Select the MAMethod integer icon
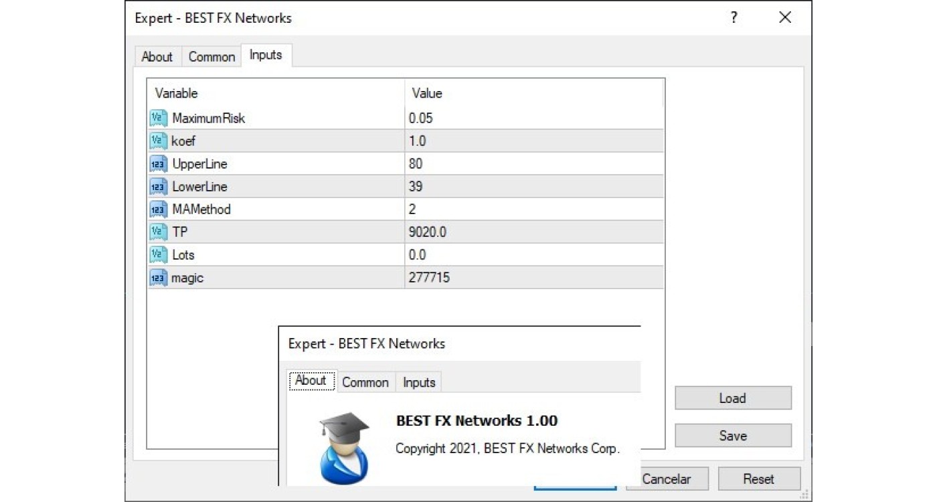 click(158, 210)
